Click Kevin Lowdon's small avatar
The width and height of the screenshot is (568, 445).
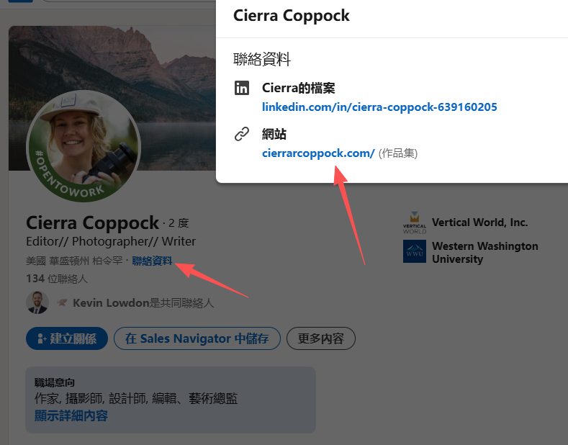[37, 303]
